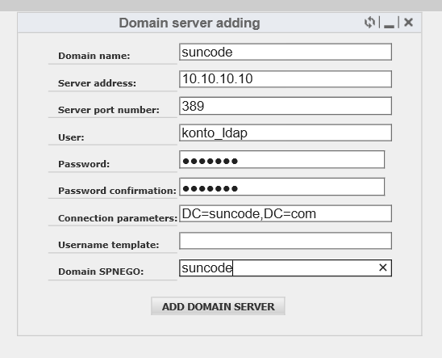
Task: Close the Domain server adding dialog
Action: click(408, 22)
